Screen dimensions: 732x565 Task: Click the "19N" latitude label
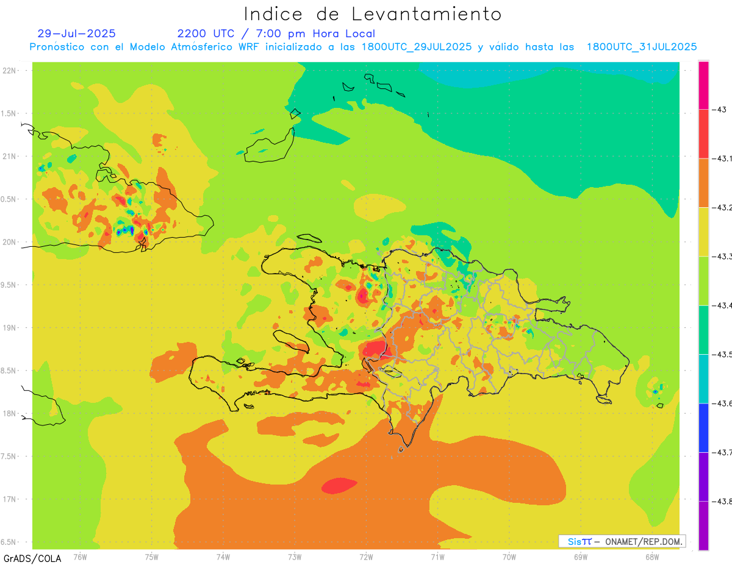pyautogui.click(x=9, y=327)
